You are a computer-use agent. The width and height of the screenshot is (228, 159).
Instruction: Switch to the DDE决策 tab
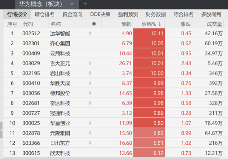coord(100,14)
